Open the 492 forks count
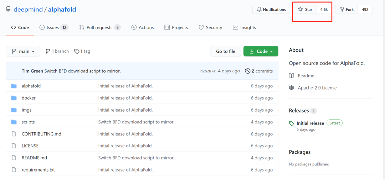 point(365,10)
